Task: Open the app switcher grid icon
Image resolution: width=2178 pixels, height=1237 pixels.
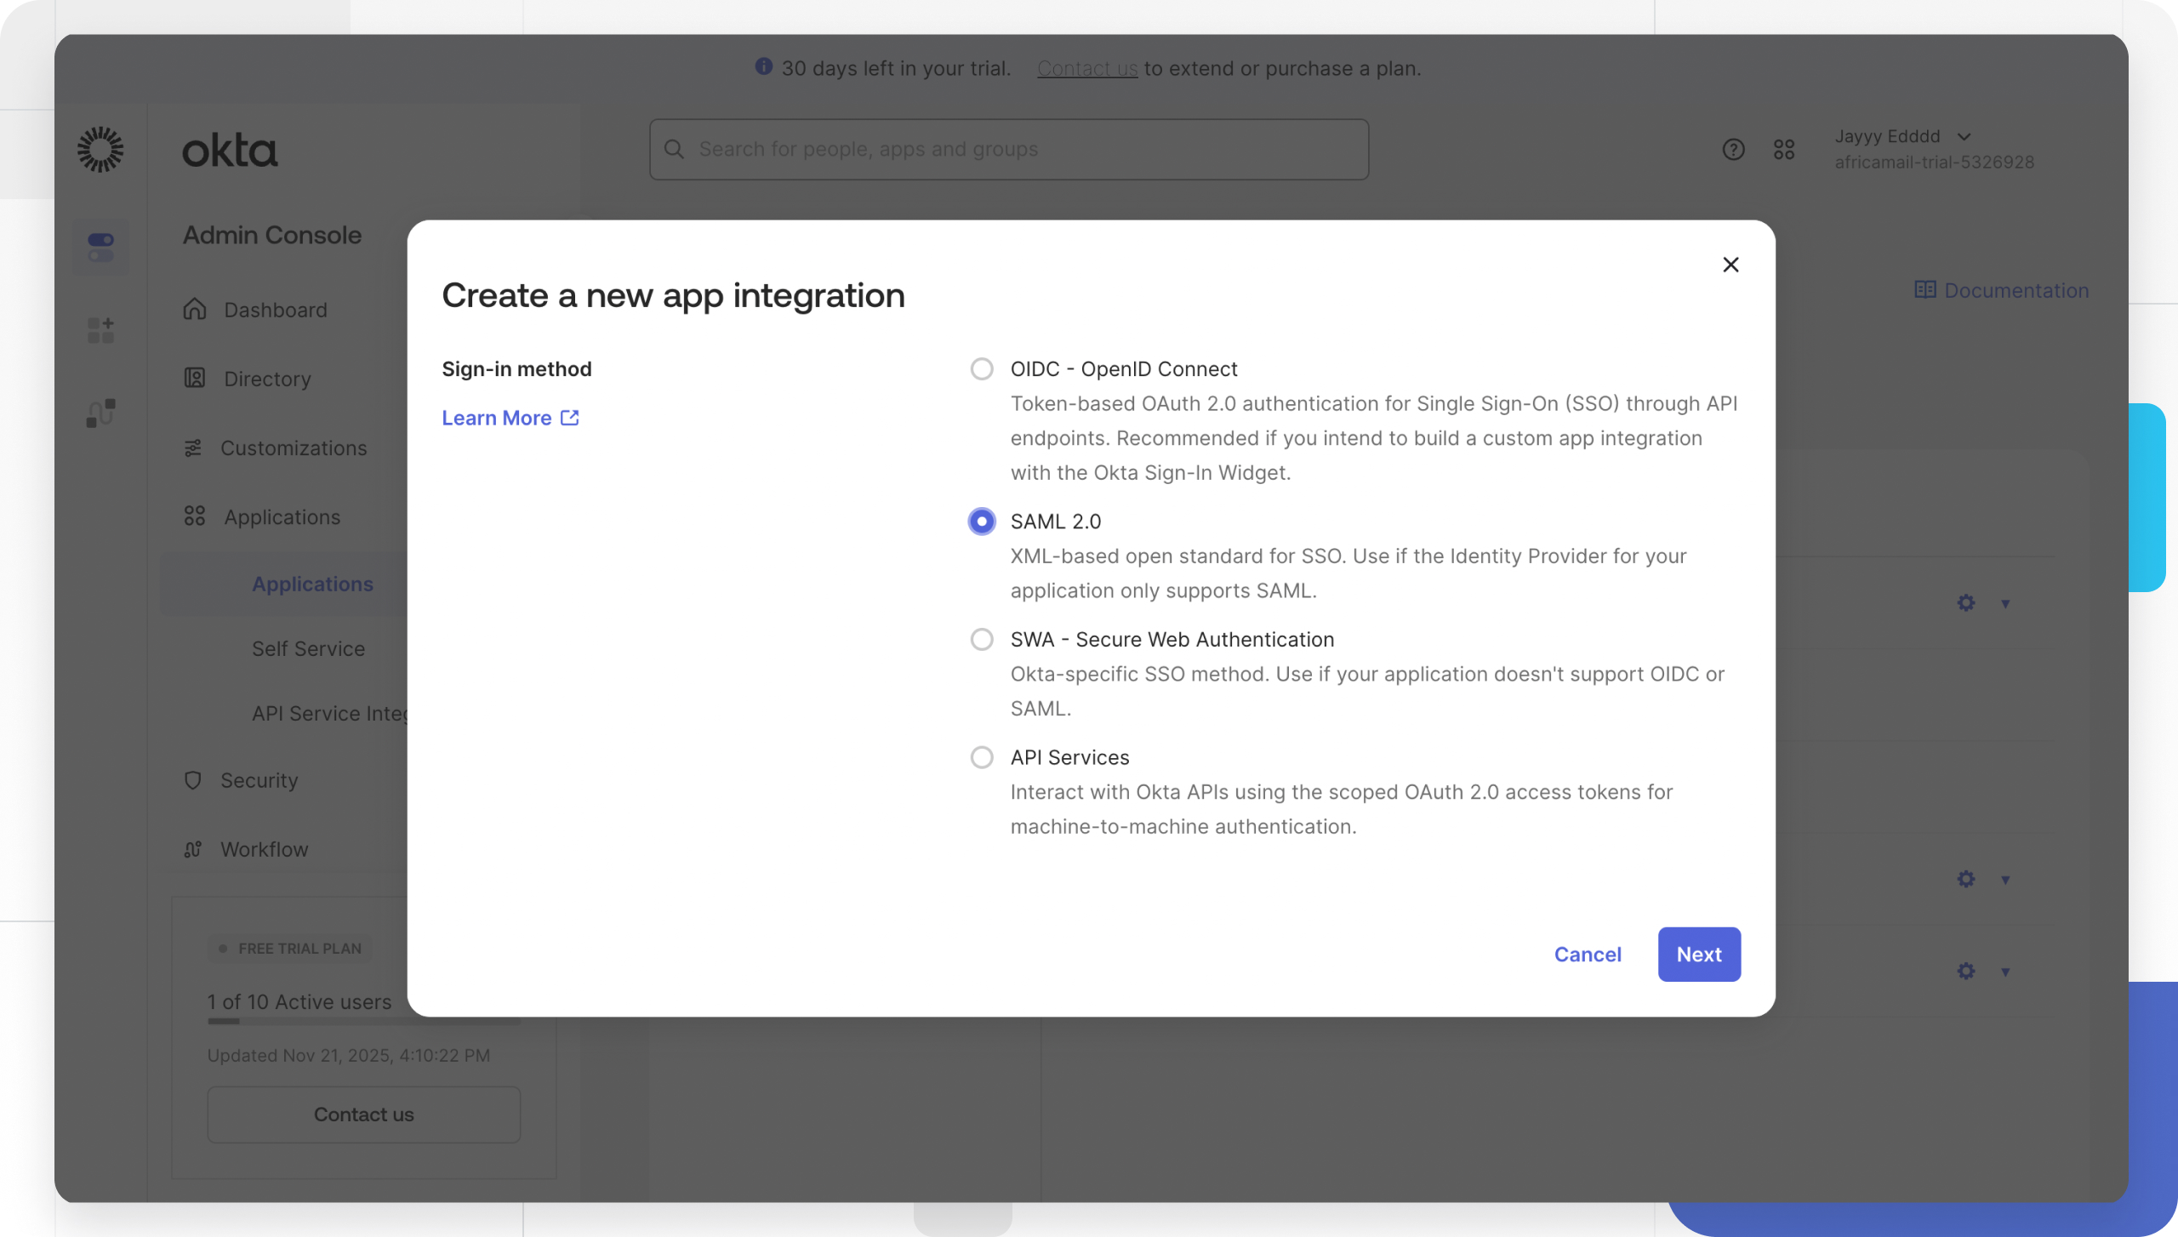Action: (x=1784, y=150)
